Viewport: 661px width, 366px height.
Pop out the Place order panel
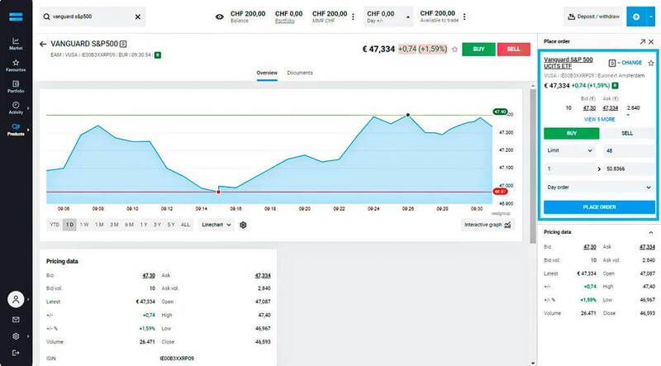pyautogui.click(x=642, y=42)
